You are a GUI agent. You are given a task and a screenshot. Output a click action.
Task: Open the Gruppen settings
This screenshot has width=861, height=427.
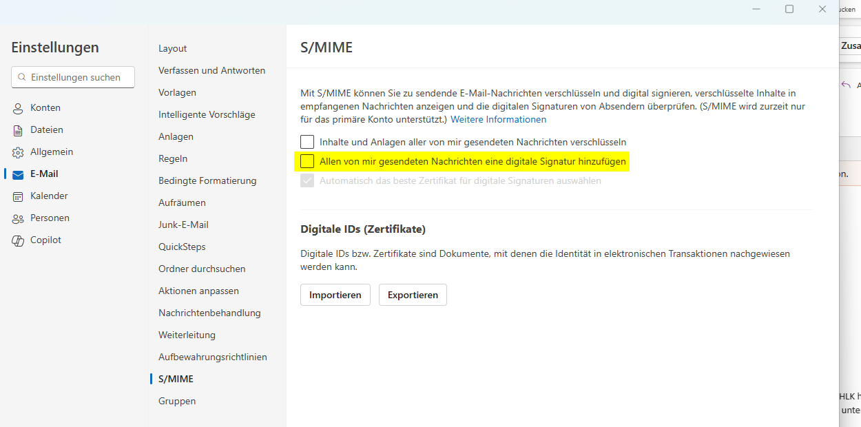(x=177, y=401)
